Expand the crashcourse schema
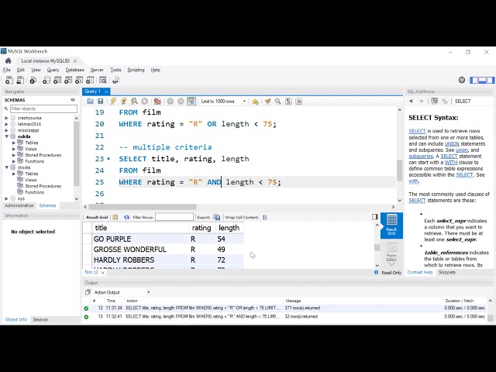Screen dimensions: 496x372 coord(7,118)
